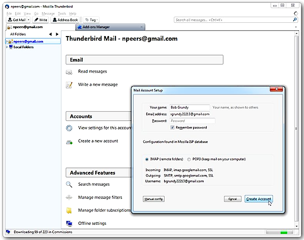Open the Tag dropdown in toolbar
304x240 pixels.
pyautogui.click(x=92, y=20)
